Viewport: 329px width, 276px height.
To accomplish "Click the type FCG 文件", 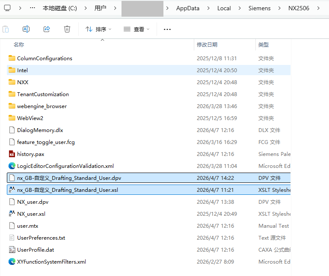I will coord(270,142).
